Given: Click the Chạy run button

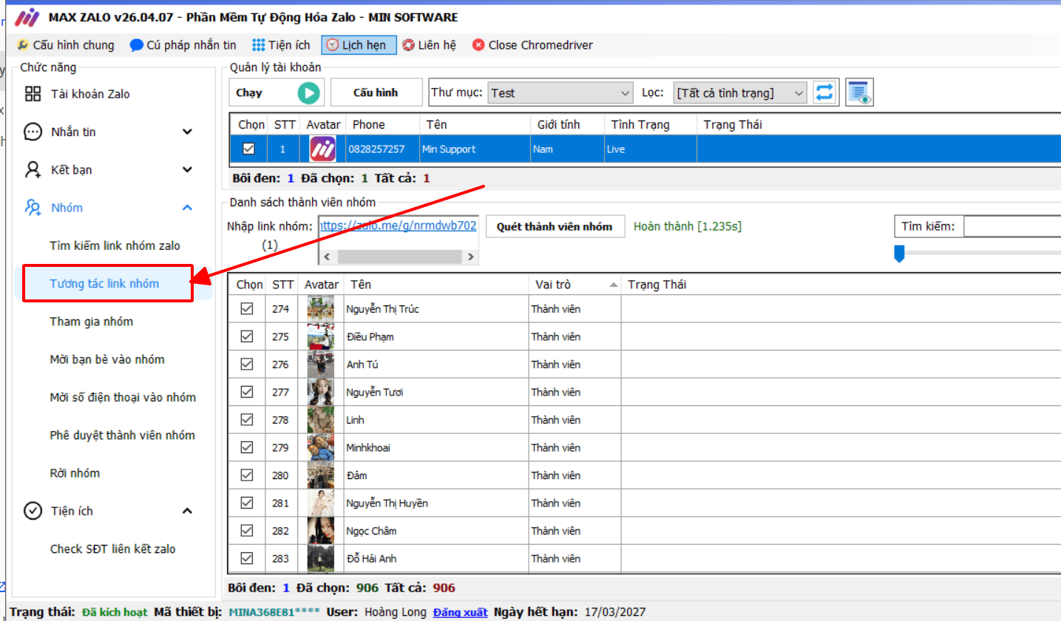Looking at the screenshot, I should pos(277,92).
